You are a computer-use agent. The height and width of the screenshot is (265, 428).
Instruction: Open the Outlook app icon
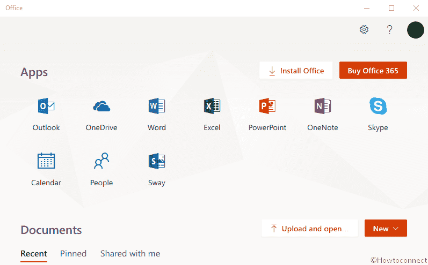pos(46,106)
